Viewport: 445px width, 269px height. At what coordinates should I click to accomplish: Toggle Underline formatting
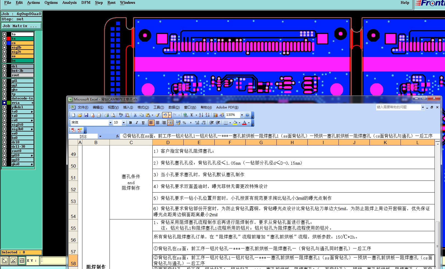143,123
